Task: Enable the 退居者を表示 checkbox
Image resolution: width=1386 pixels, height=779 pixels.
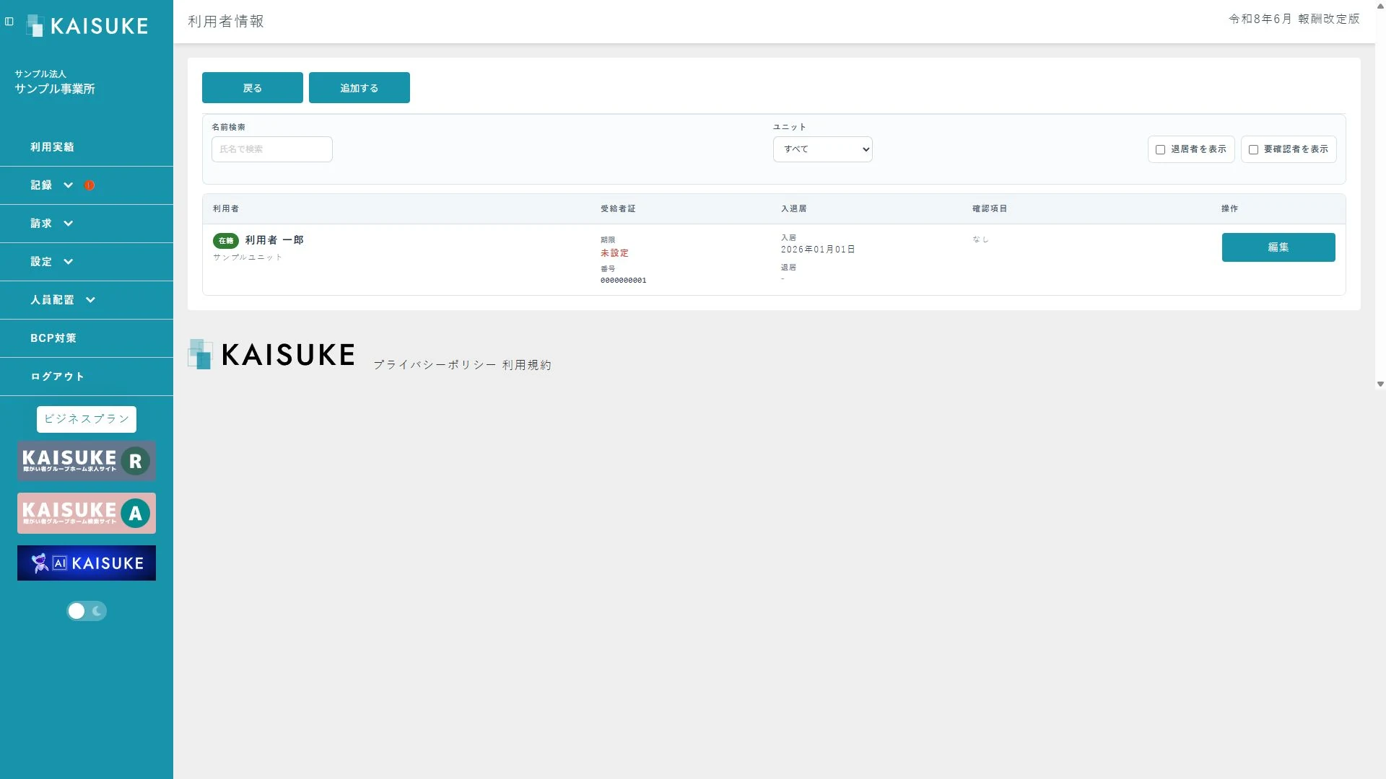Action: point(1160,150)
